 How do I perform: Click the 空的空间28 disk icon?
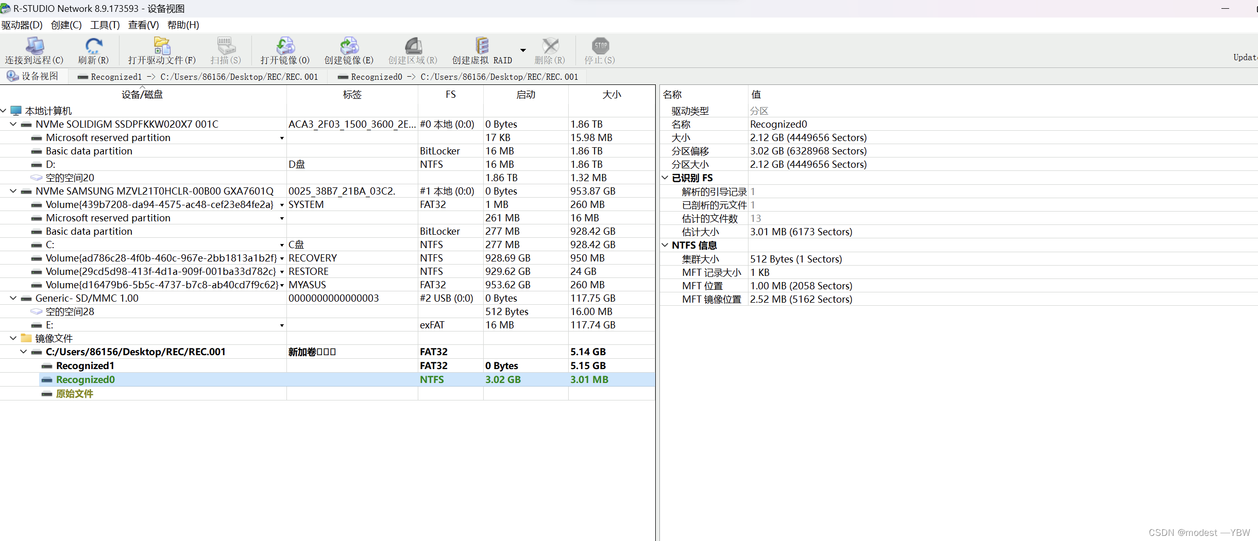37,311
